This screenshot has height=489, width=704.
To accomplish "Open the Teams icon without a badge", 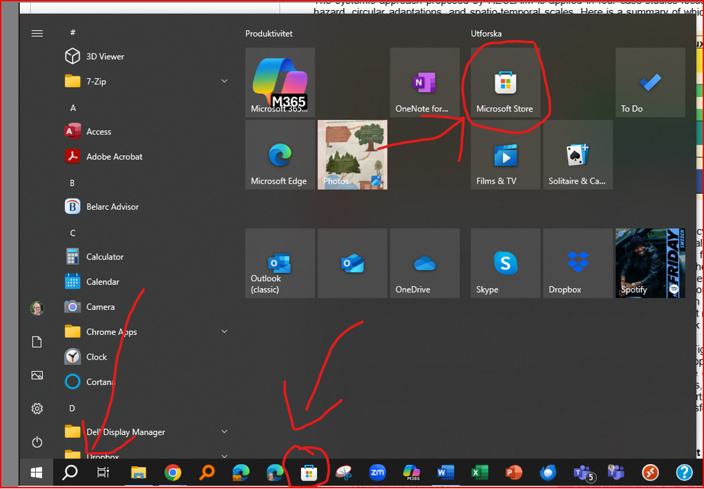I will (616, 472).
